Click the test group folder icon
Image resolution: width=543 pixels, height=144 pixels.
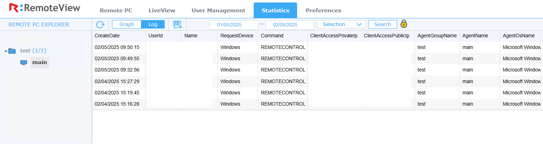click(x=12, y=51)
